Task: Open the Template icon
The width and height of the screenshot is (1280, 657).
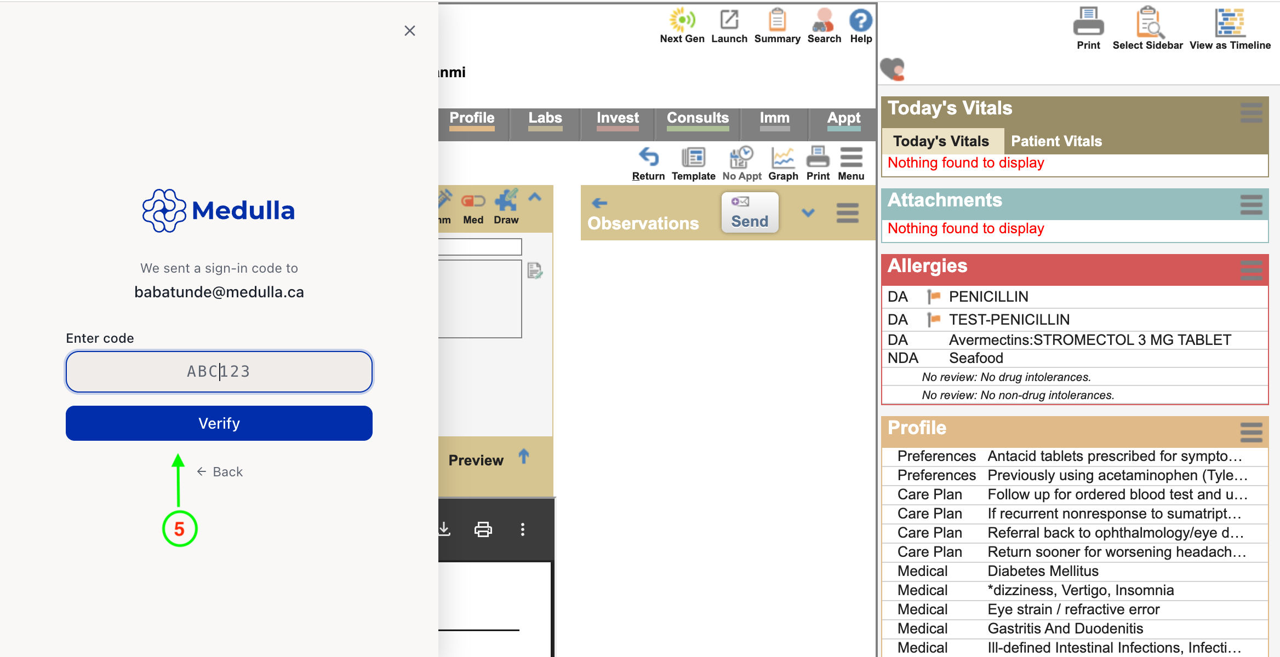Action: point(694,163)
